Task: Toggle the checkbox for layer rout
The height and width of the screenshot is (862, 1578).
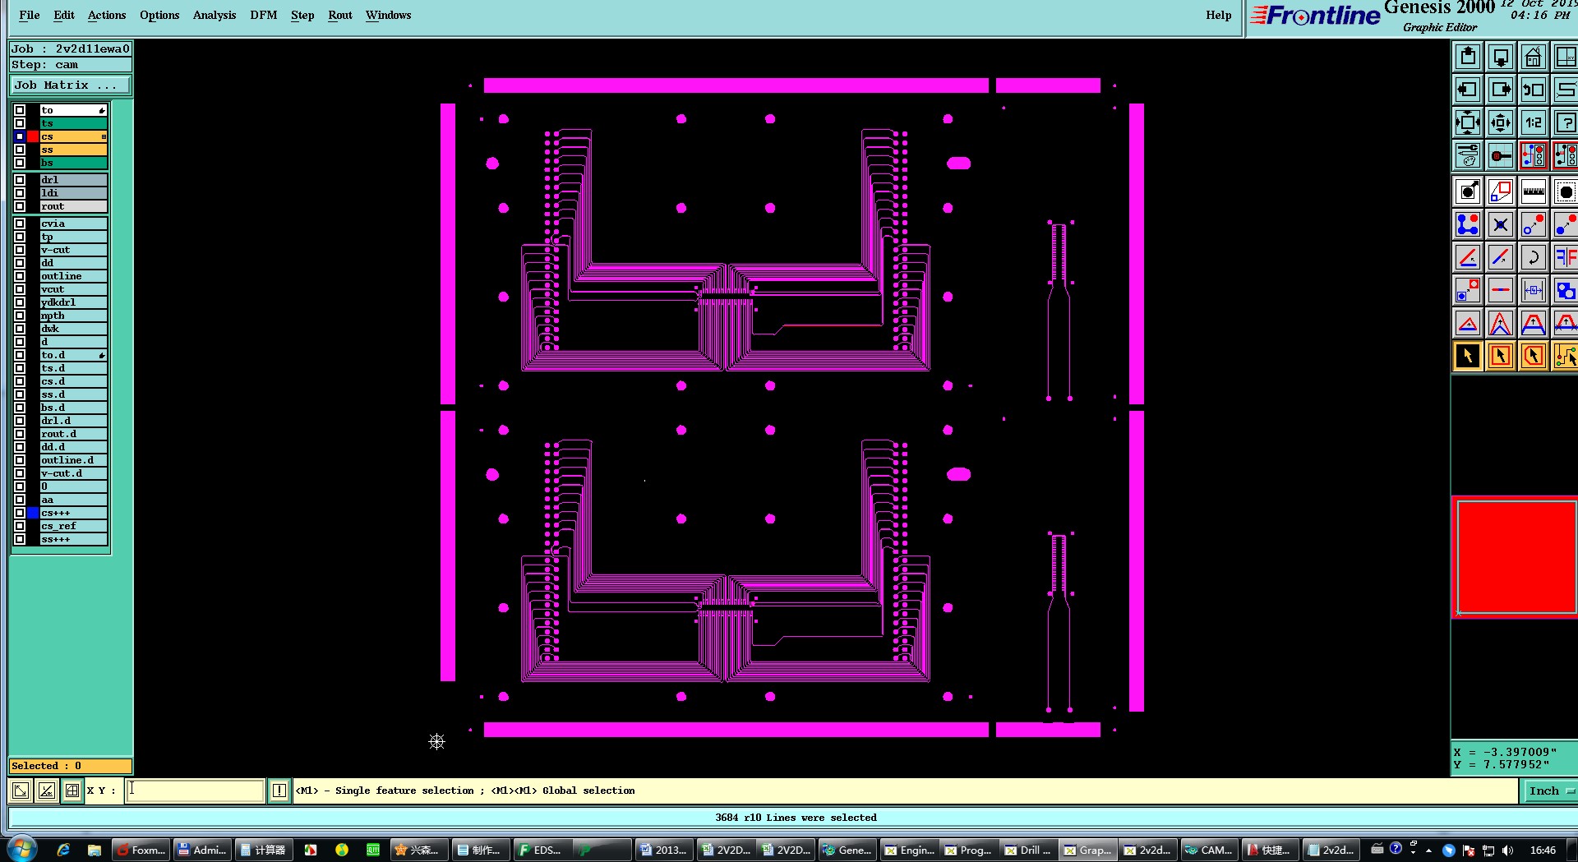Action: (x=20, y=206)
